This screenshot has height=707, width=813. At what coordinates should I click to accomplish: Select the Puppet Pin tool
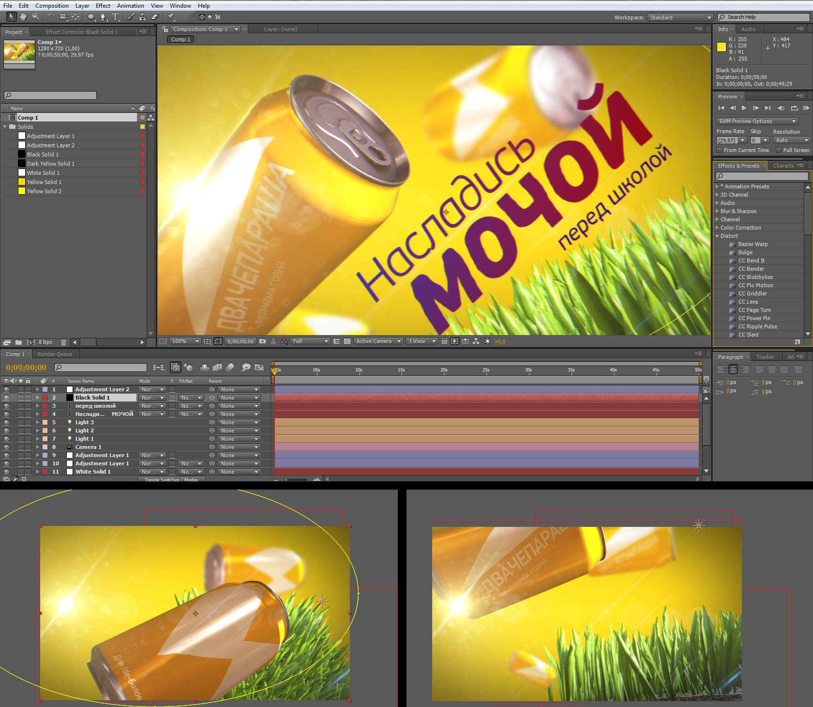pyautogui.click(x=171, y=17)
